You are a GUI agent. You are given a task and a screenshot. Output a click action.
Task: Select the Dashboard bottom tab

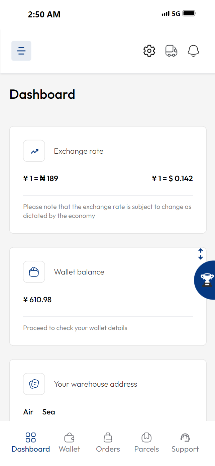[x=30, y=443]
